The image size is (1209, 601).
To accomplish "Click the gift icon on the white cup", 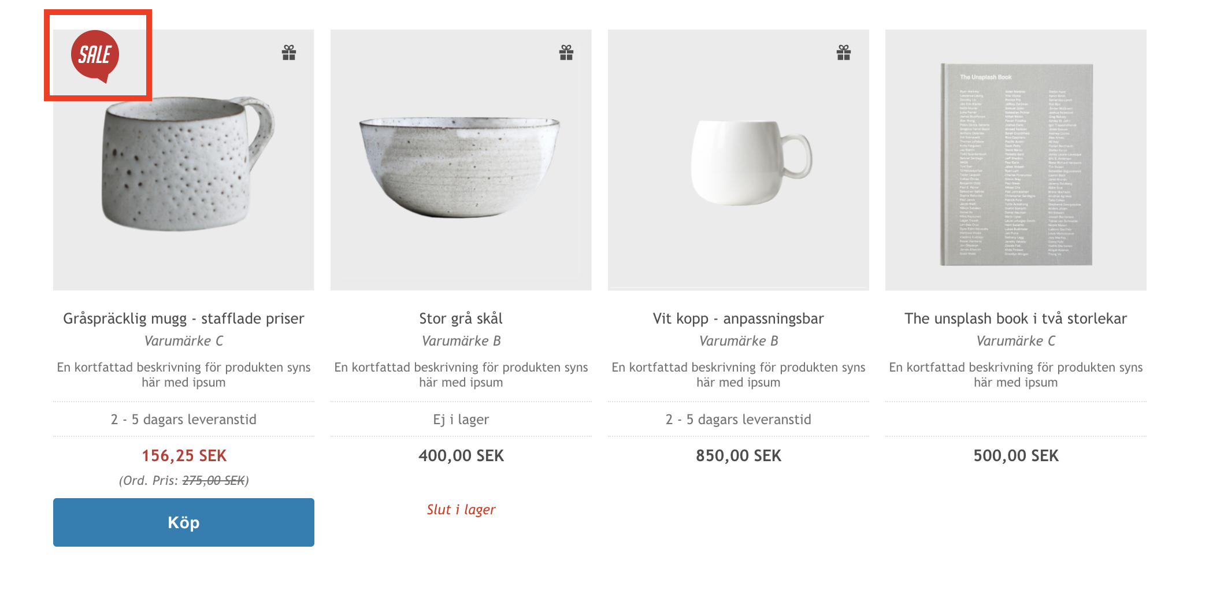I will point(844,53).
